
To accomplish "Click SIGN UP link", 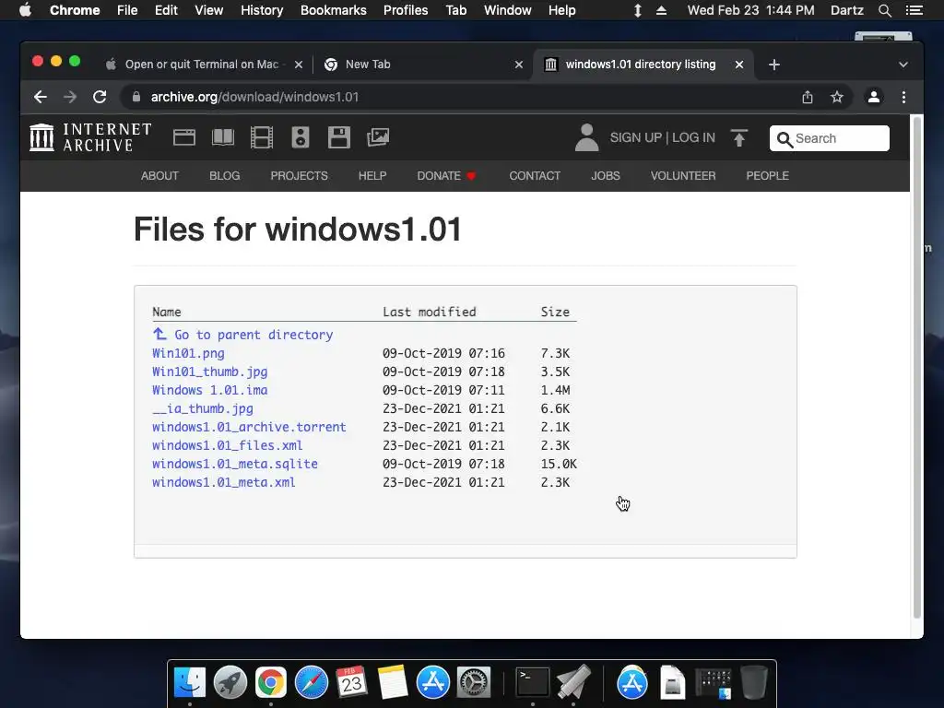I will pyautogui.click(x=636, y=138).
